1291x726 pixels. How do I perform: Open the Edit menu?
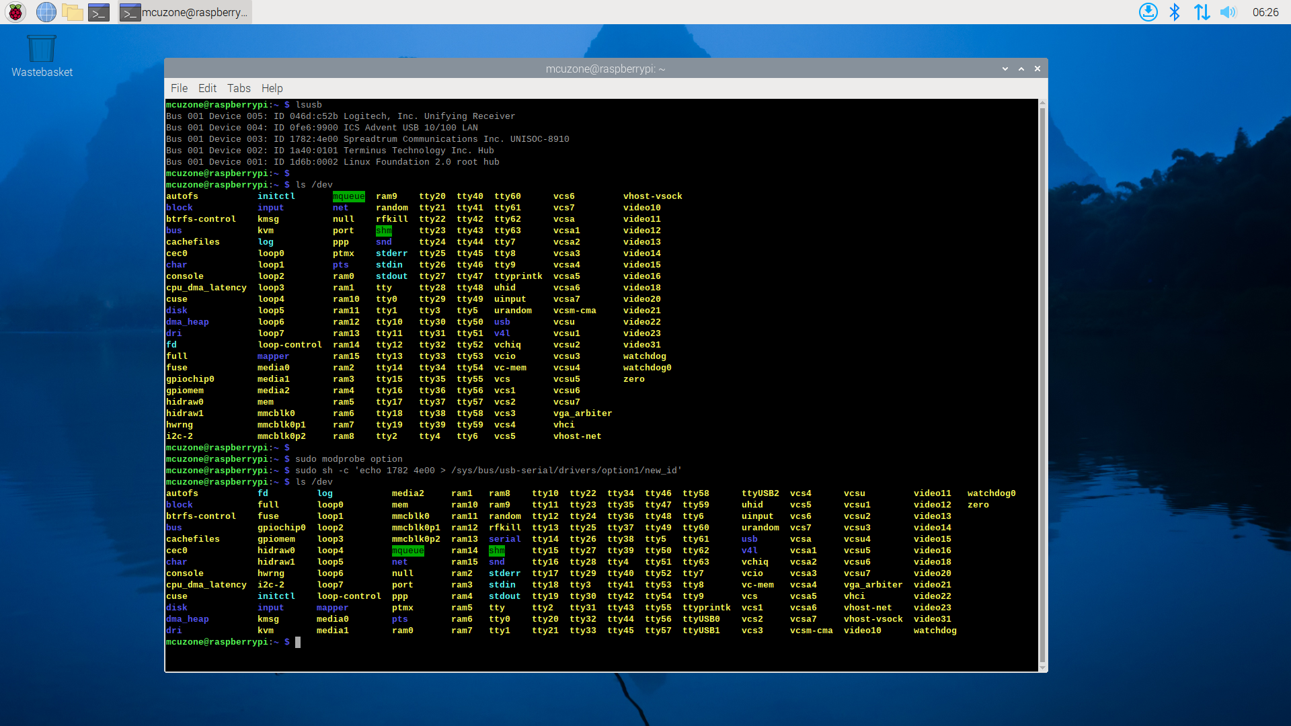click(207, 88)
